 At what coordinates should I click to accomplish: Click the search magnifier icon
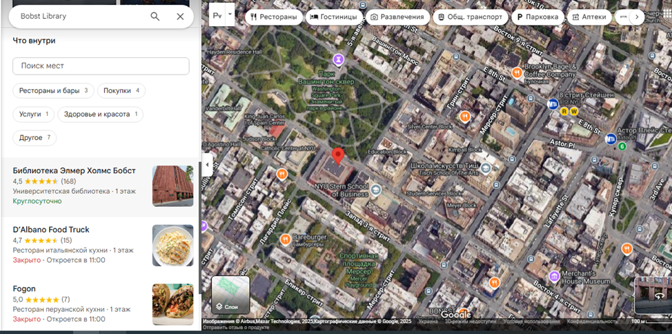pyautogui.click(x=155, y=17)
